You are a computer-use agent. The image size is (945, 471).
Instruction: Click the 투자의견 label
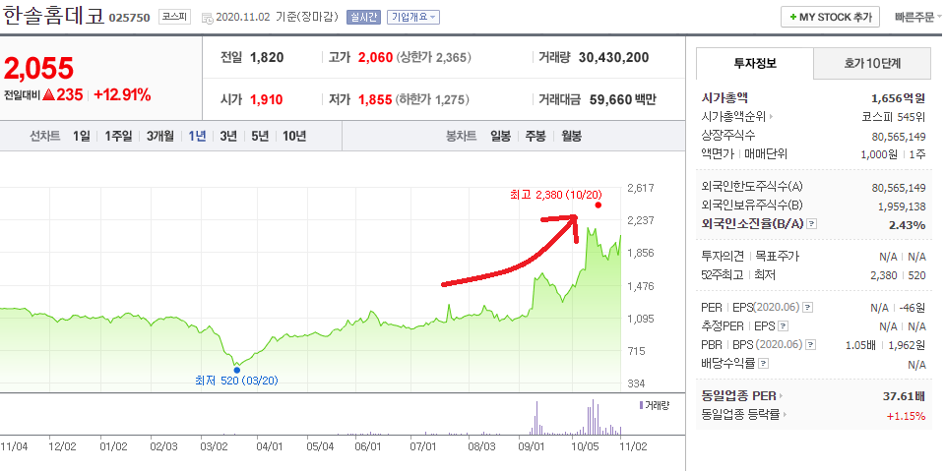(x=724, y=257)
